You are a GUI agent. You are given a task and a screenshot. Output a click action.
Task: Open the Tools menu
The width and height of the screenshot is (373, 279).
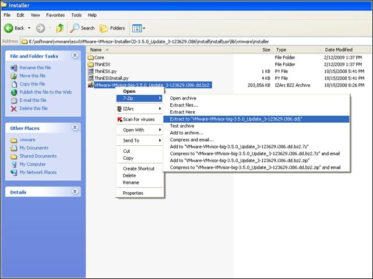click(x=76, y=15)
